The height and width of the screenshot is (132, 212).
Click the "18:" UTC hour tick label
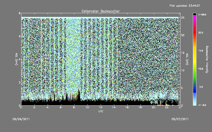[x=140, y=107]
